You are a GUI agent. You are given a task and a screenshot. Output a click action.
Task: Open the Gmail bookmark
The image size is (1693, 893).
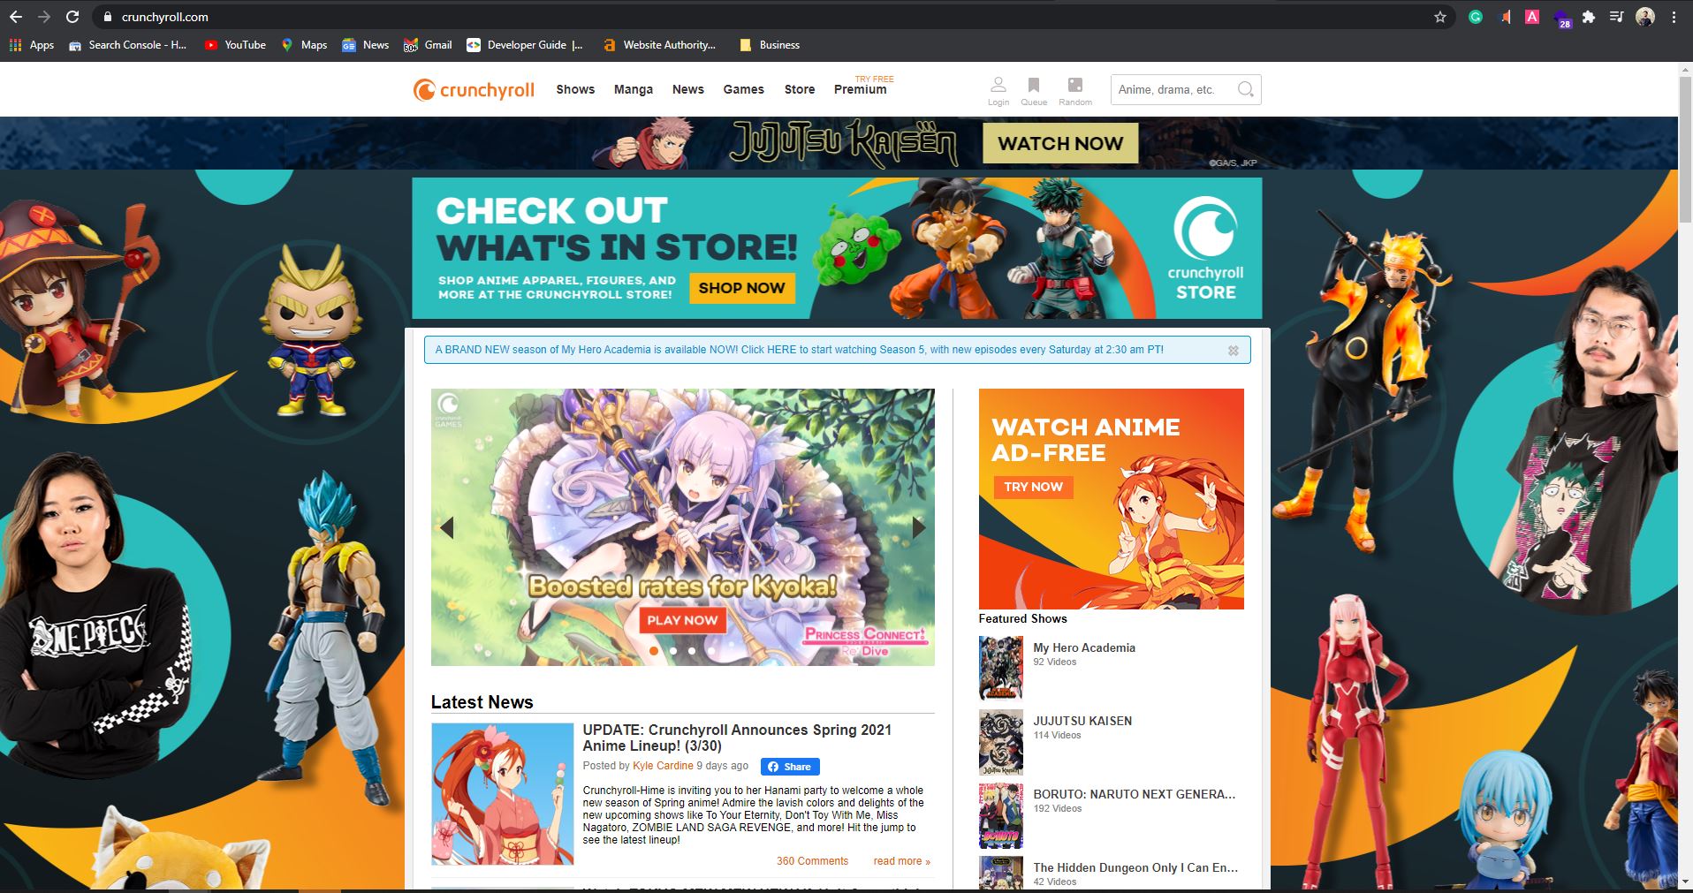428,45
